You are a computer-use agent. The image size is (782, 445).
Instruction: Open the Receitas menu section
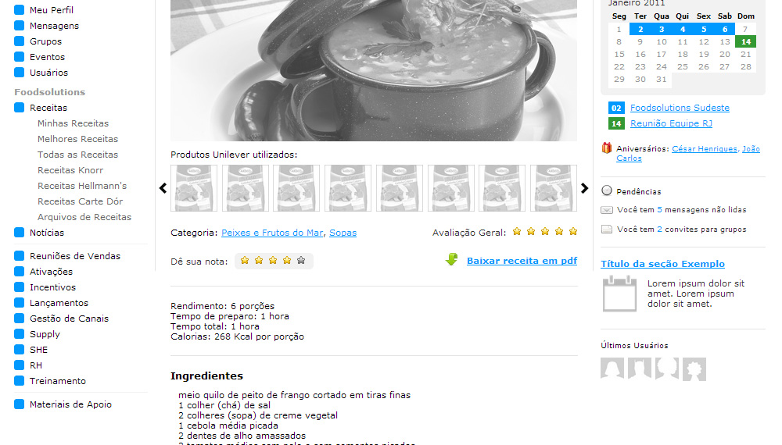coord(48,108)
